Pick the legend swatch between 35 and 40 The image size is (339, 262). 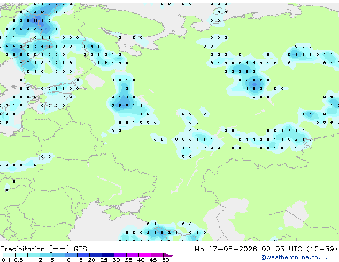(x=133, y=255)
